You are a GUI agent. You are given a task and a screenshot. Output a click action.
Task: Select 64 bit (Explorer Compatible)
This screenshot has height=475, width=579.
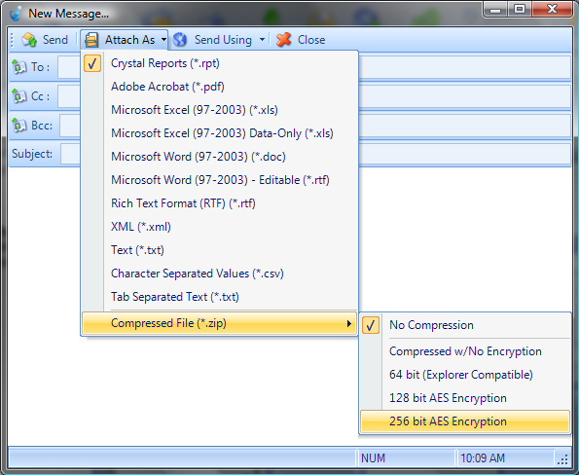(x=465, y=375)
